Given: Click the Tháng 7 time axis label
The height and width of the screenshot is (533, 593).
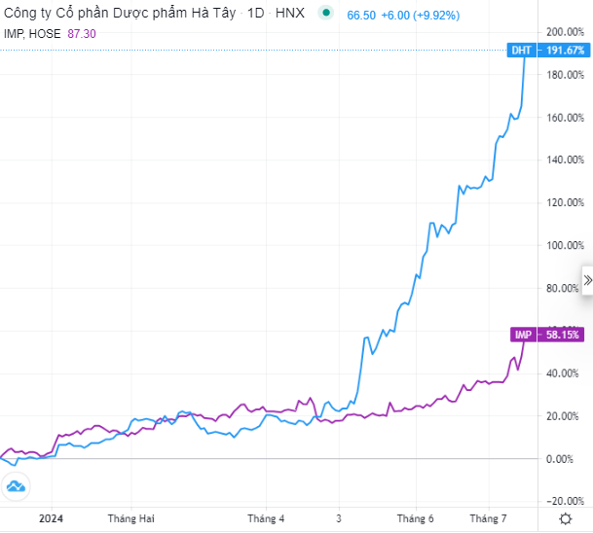Looking at the screenshot, I should pyautogui.click(x=489, y=518).
